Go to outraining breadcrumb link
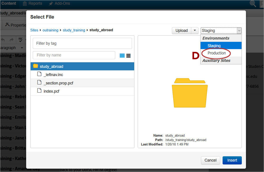This screenshot has width=264, height=172. tap(50, 30)
